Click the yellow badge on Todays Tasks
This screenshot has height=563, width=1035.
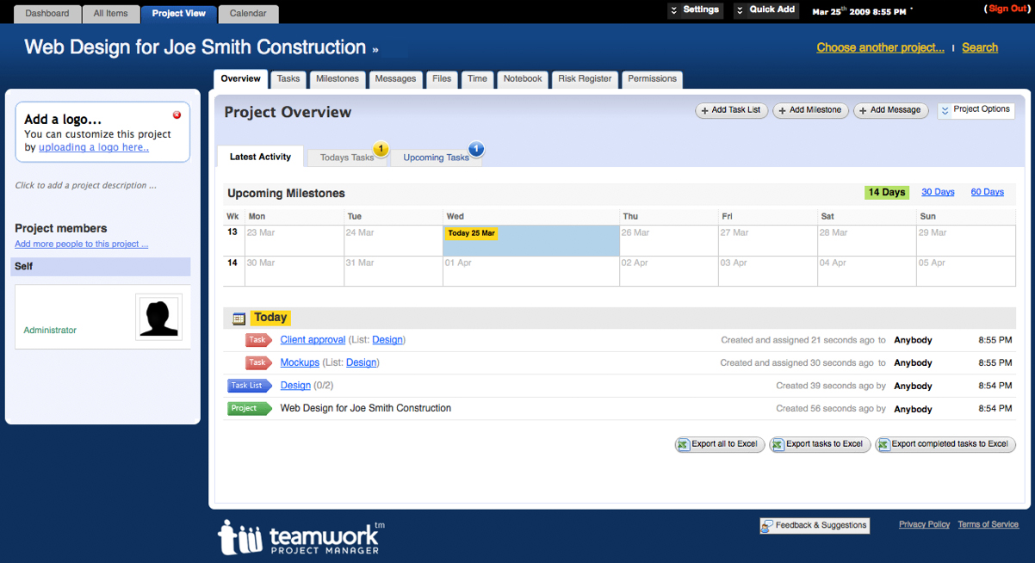click(x=381, y=149)
